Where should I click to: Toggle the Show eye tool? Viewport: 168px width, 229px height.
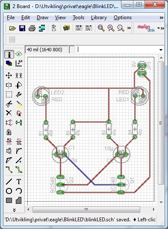[19, 54]
